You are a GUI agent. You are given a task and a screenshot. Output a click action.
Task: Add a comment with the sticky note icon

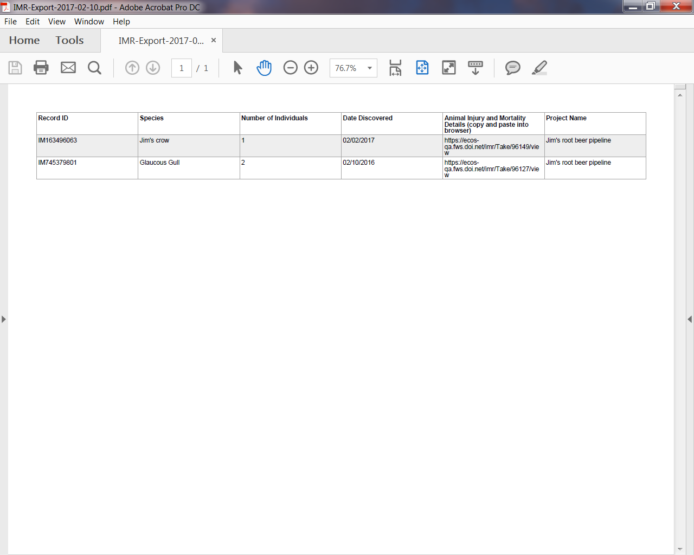point(512,68)
